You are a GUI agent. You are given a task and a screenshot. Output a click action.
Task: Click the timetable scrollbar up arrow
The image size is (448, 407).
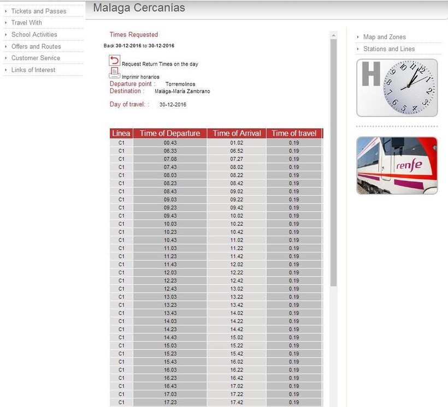coord(333,35)
